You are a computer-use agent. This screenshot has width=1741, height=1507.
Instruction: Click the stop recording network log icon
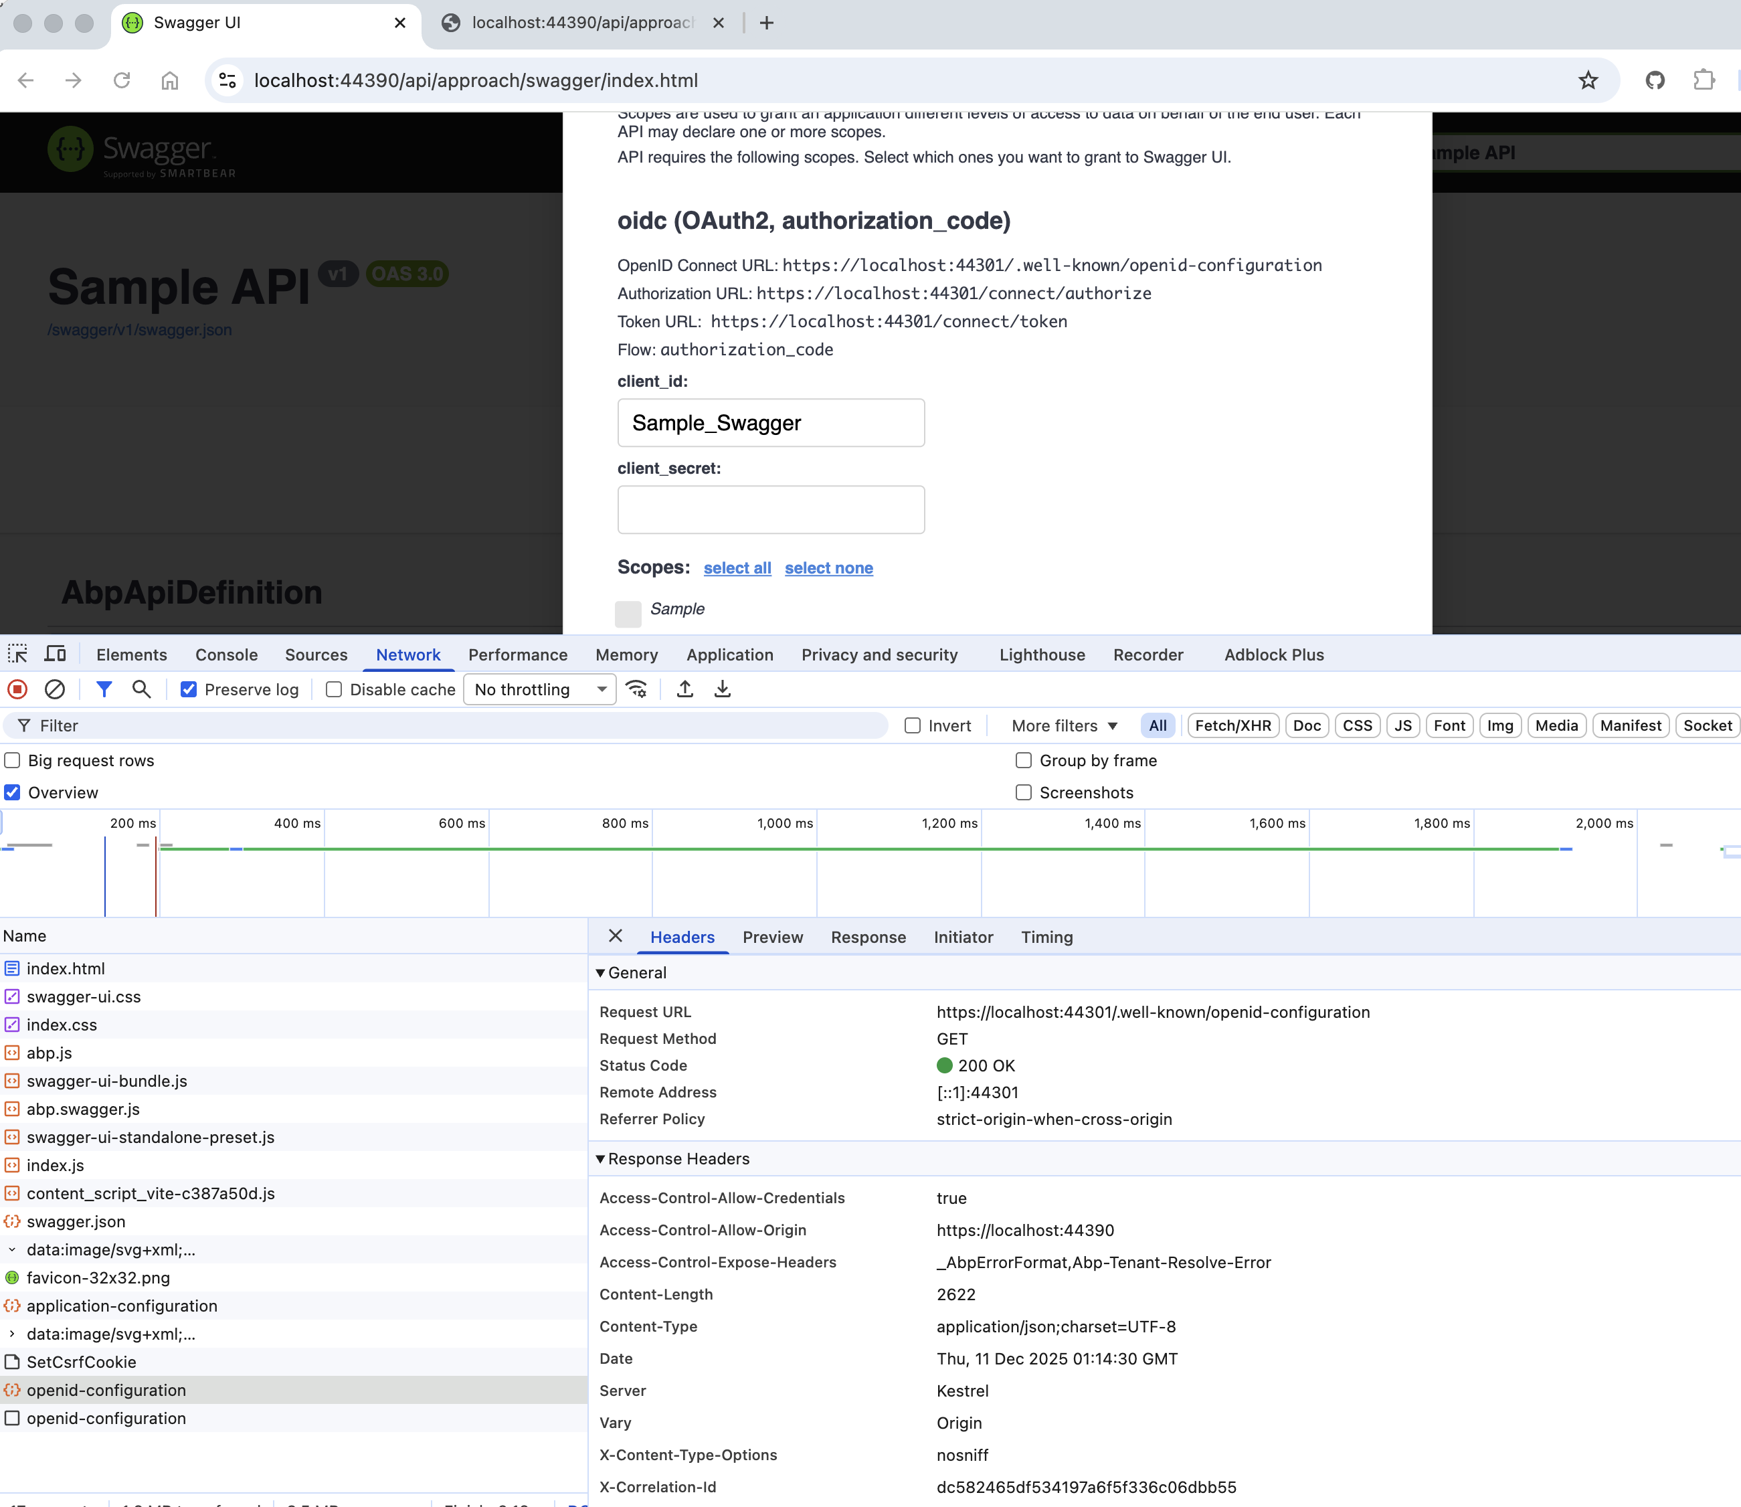17,689
